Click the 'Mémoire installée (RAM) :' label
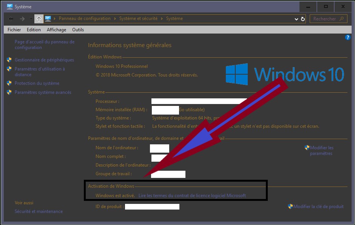 [121, 110]
